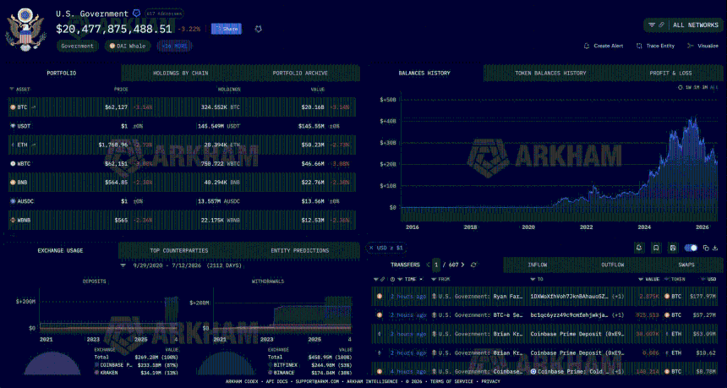Click the Arkham verified badge next to U.S. Government
Image resolution: width=727 pixels, height=388 pixels.
[x=137, y=14]
